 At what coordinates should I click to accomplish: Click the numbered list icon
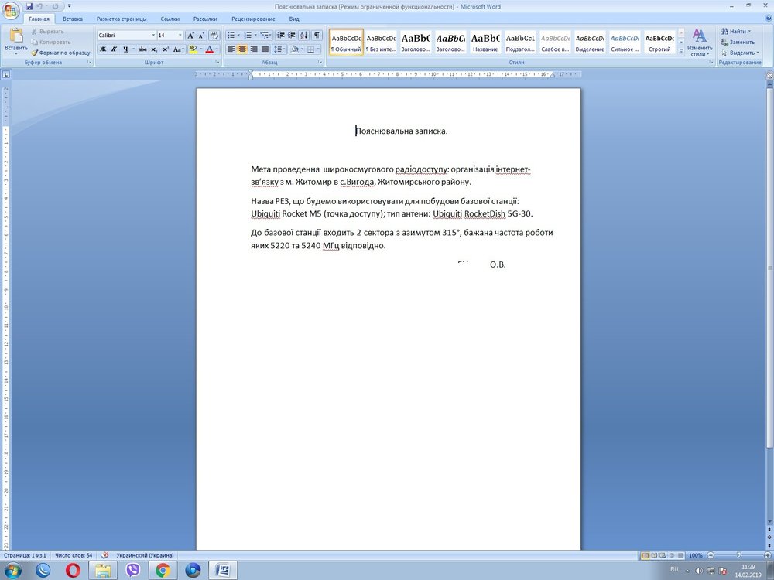pos(248,36)
